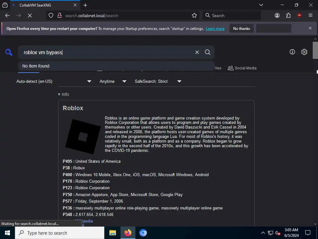Click 'P577 : Friday, September 1, 2006' row
Viewport: 318px width, 239px height.
pyautogui.click(x=93, y=201)
